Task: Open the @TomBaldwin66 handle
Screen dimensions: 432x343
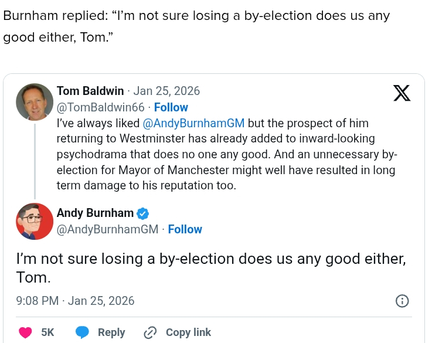Action: coord(100,107)
